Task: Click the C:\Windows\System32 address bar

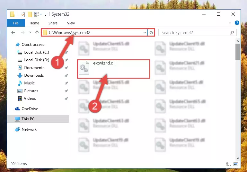Action: point(94,33)
